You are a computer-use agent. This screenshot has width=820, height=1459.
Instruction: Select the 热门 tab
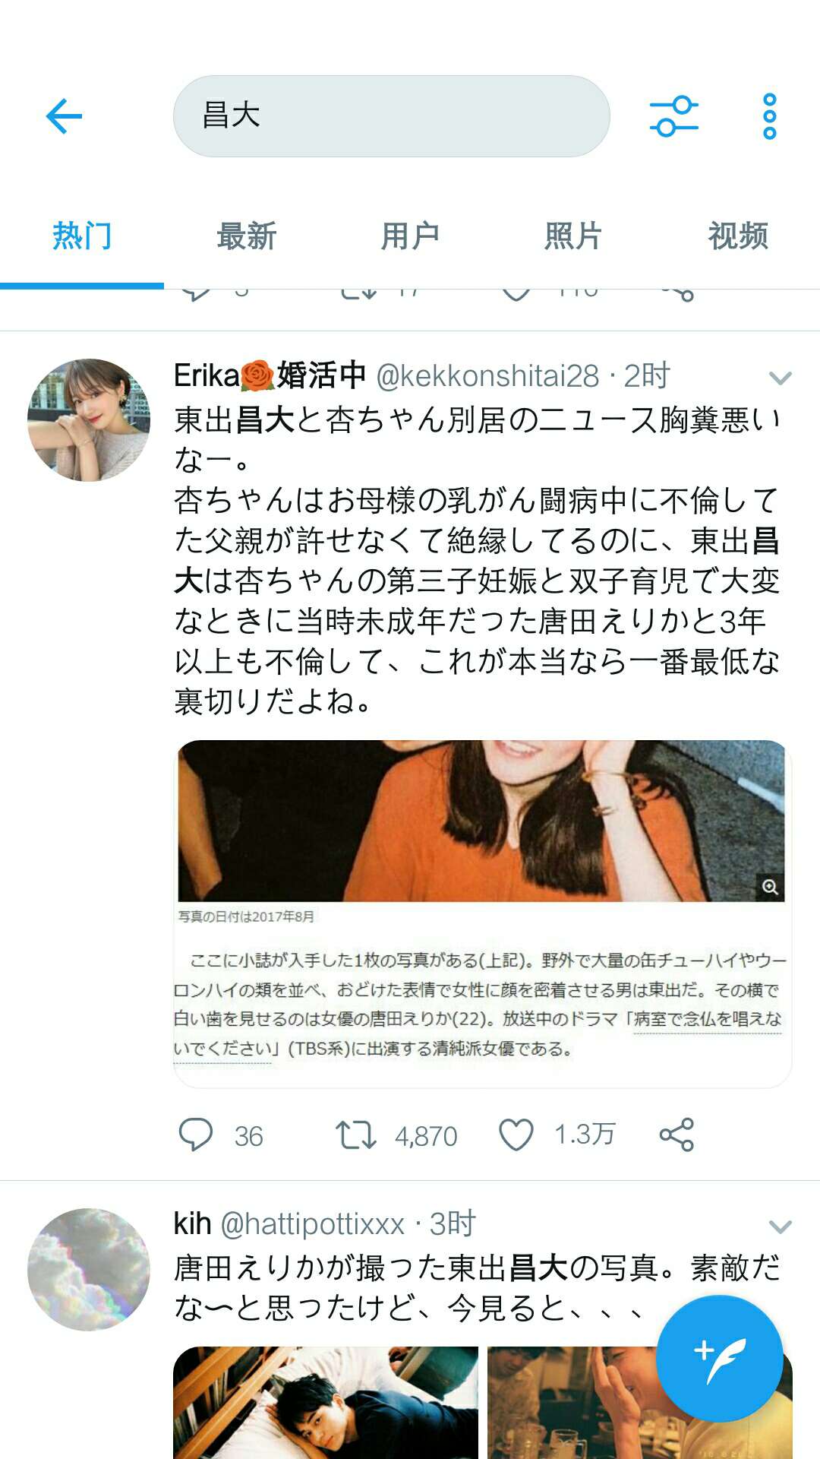[82, 236]
